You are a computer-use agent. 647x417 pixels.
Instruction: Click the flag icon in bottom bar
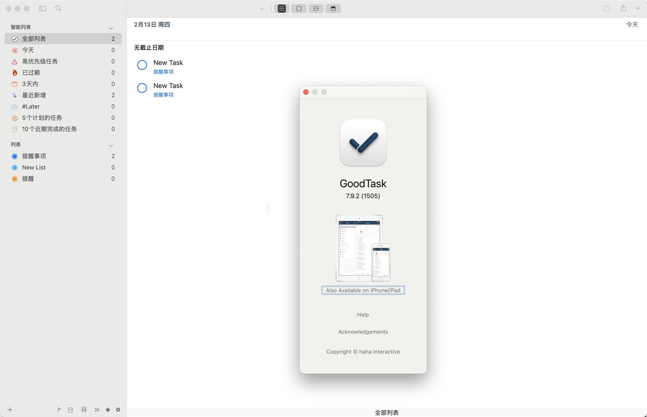pyautogui.click(x=59, y=410)
